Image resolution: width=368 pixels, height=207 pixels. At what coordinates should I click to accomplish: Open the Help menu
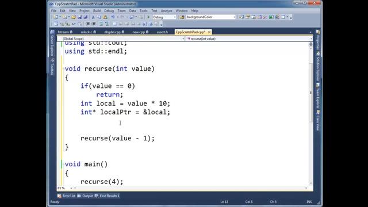click(x=194, y=11)
